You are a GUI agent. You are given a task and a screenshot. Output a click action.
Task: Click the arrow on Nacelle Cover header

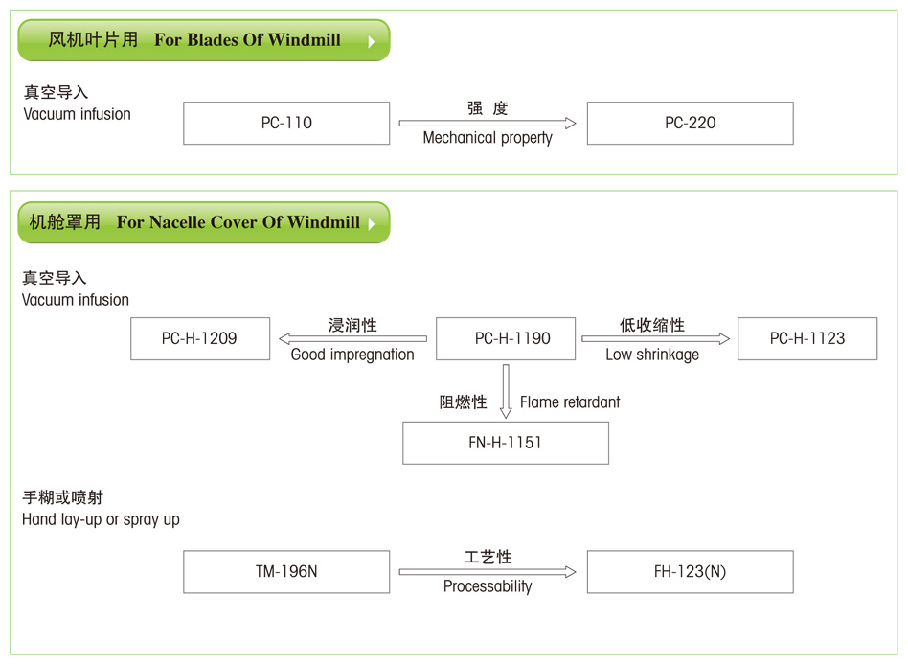coord(372,224)
